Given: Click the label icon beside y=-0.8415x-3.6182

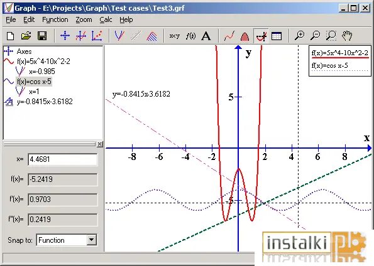Looking at the screenshot, I should tap(9, 102).
